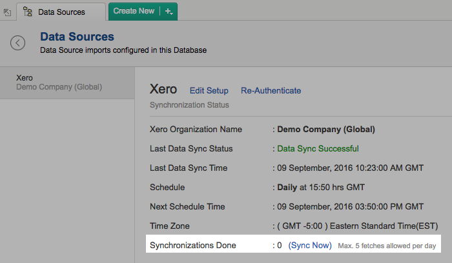Click the expand panel icon at top-left
452x263 pixels.
[x=7, y=12]
